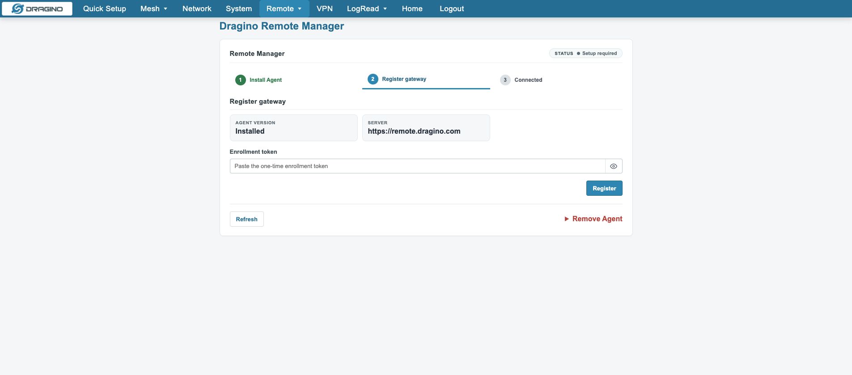This screenshot has height=375, width=852.
Task: Click the server URL https://remote.dragino.com
Action: 414,131
